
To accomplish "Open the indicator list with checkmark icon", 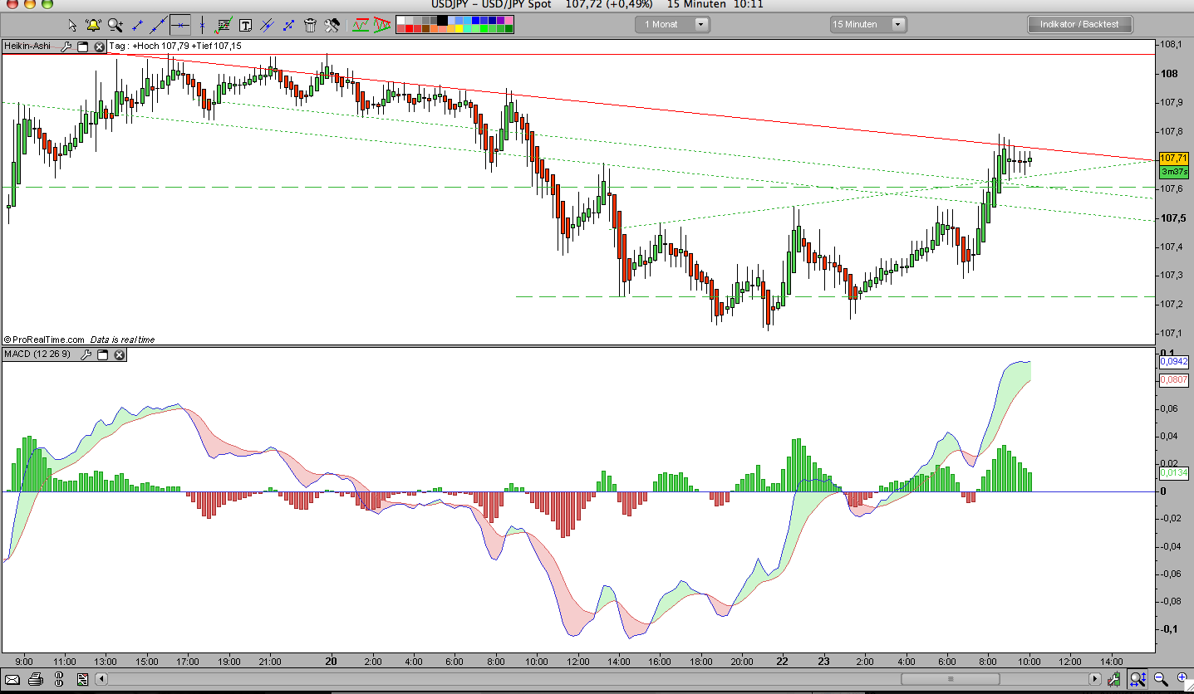I will point(224,25).
